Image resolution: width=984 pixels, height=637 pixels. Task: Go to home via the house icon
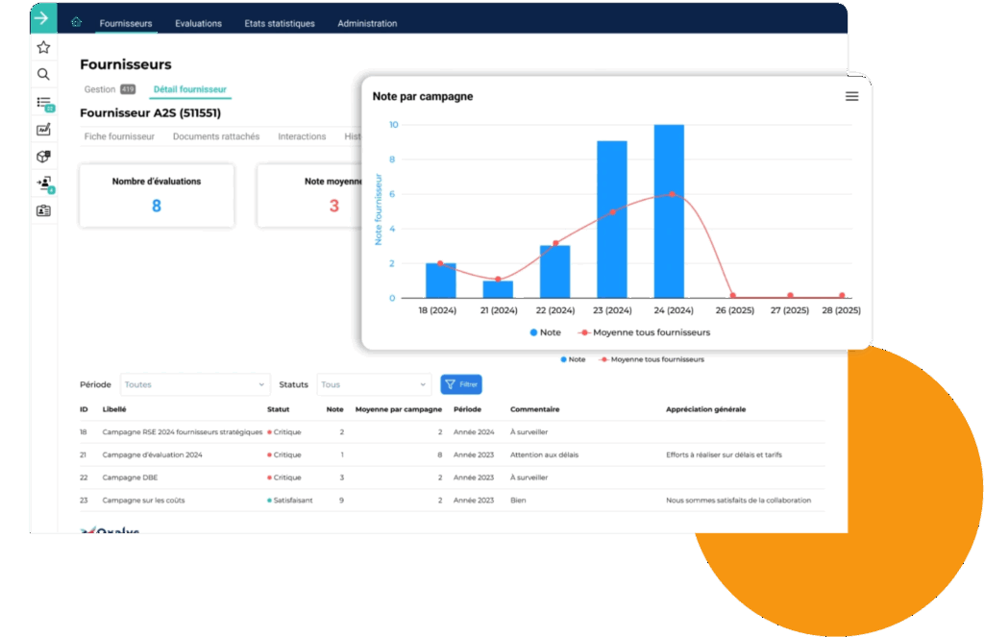[x=77, y=23]
